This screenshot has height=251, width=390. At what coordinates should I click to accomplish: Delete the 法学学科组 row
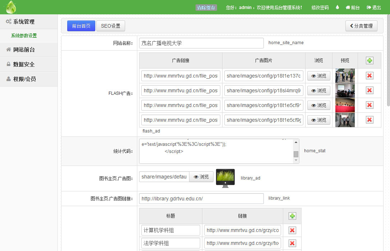292,243
